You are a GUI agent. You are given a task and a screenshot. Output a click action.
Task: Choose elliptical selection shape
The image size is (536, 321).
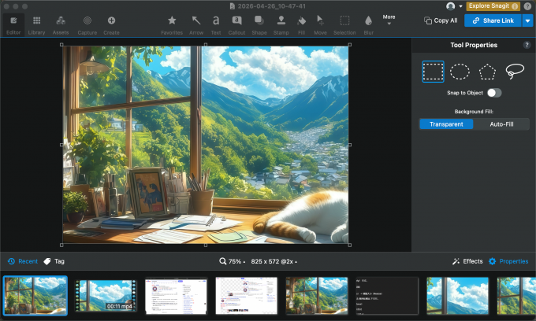pos(460,72)
